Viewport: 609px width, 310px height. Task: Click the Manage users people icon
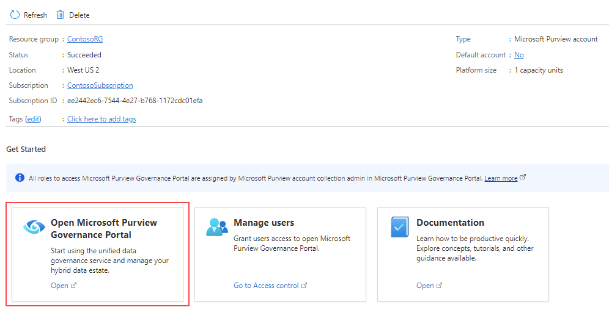[216, 226]
